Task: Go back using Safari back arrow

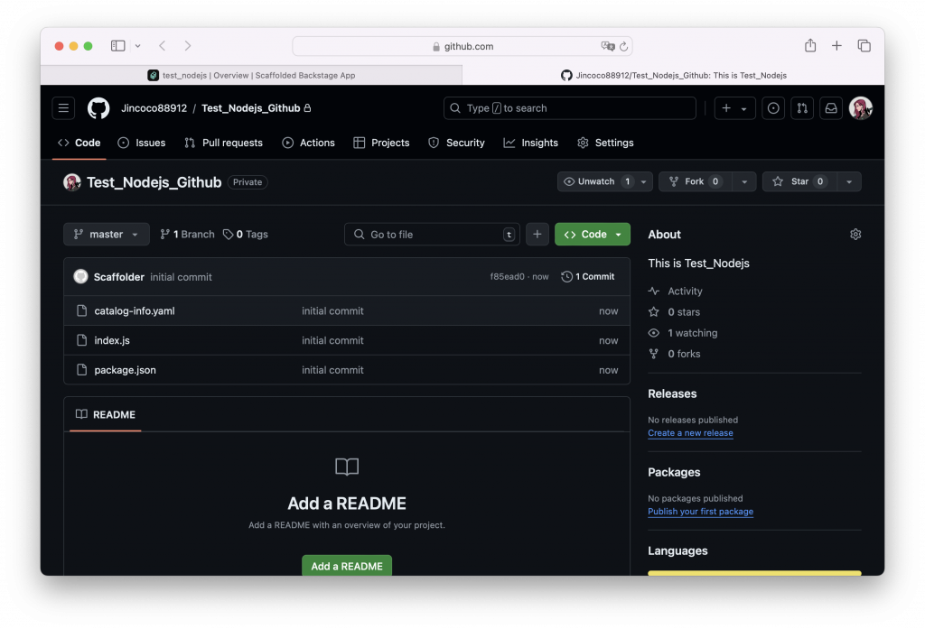Action: (x=163, y=46)
